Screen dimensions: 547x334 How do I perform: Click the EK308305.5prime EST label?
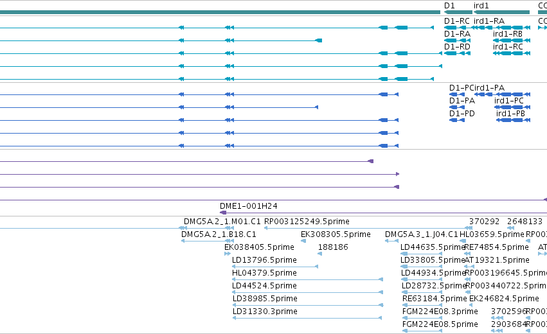point(336,234)
